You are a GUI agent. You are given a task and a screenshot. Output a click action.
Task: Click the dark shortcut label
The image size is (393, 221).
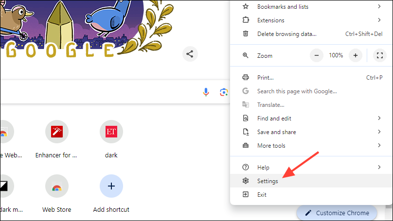coord(111,155)
